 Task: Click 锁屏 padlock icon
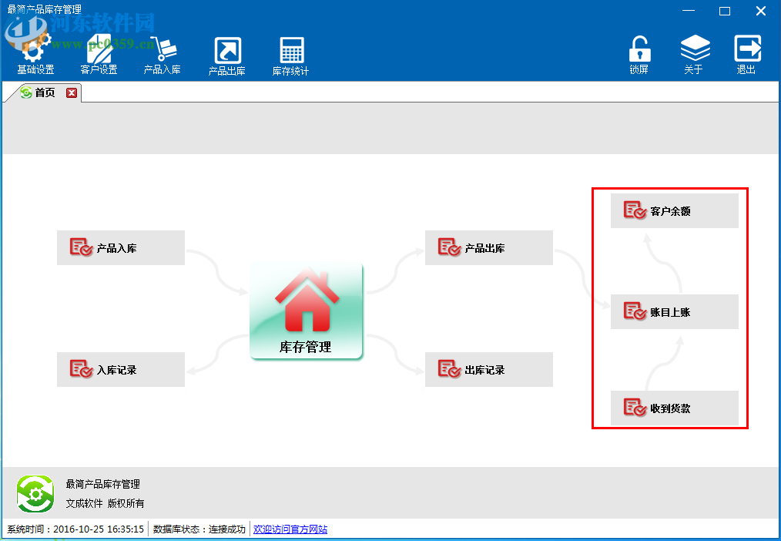(639, 55)
